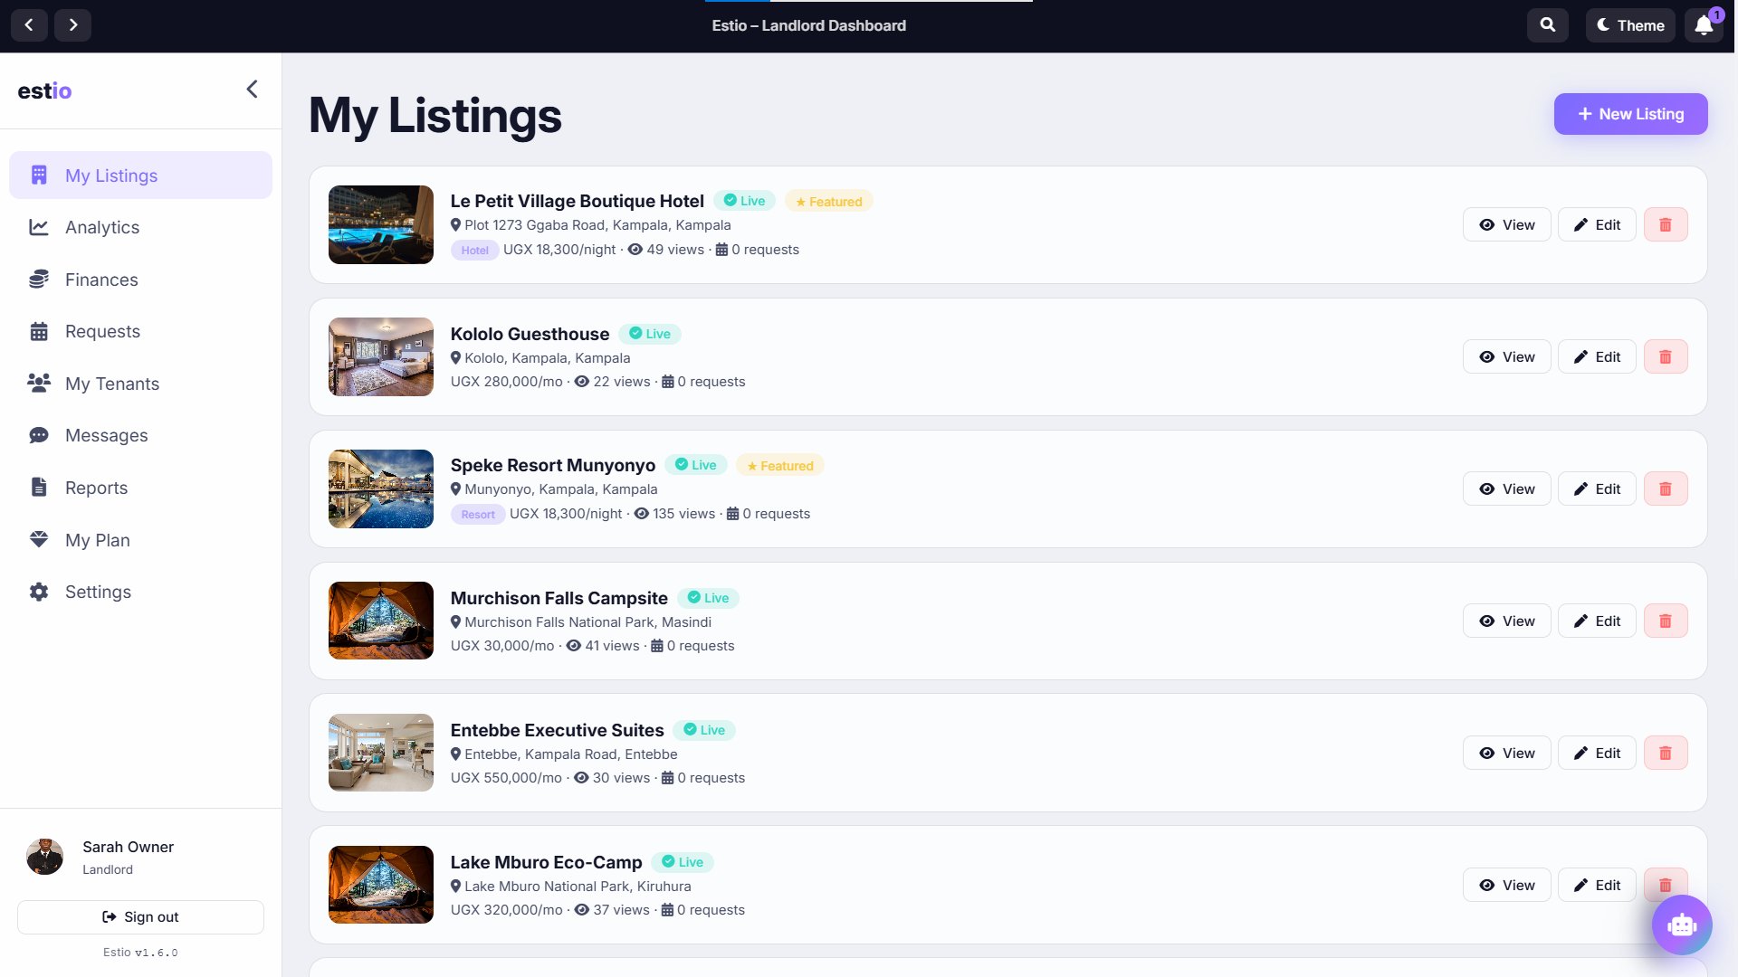Create a New Listing
Image resolution: width=1738 pixels, height=977 pixels.
[x=1630, y=114]
